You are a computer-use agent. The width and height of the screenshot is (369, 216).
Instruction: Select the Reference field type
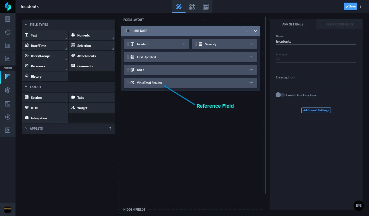[45, 66]
